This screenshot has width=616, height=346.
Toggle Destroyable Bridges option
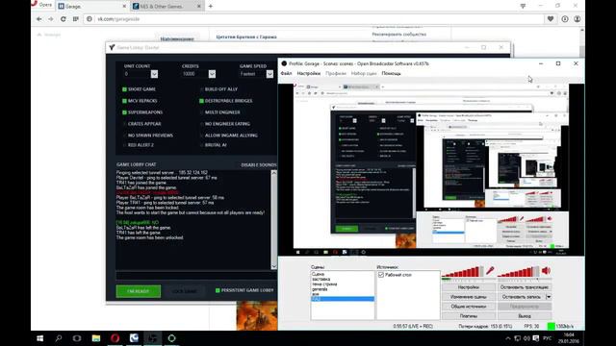point(201,101)
